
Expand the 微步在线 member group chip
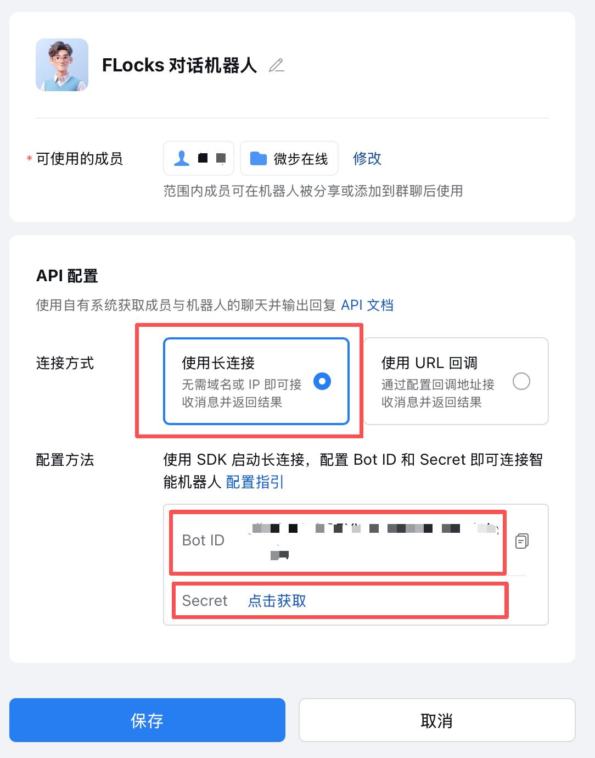click(x=289, y=158)
